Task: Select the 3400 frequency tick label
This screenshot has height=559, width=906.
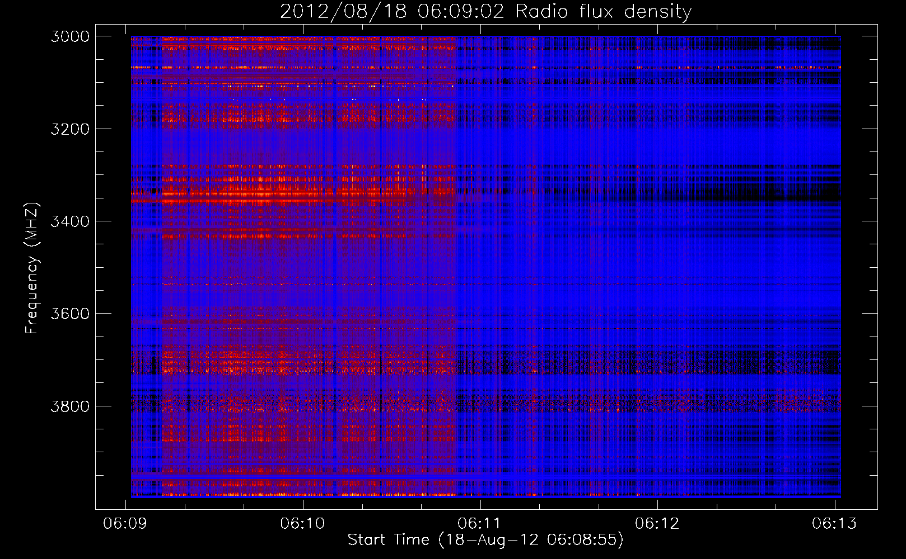Action: click(70, 221)
